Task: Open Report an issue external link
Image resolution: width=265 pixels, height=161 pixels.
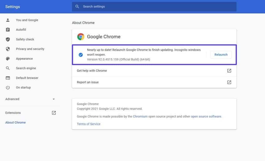Action: (x=229, y=82)
